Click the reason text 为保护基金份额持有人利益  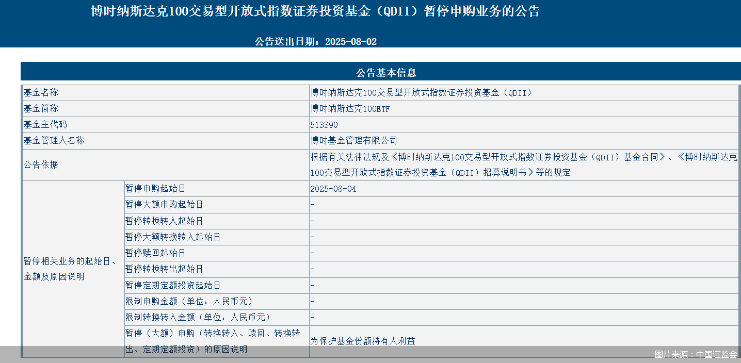[x=363, y=341]
